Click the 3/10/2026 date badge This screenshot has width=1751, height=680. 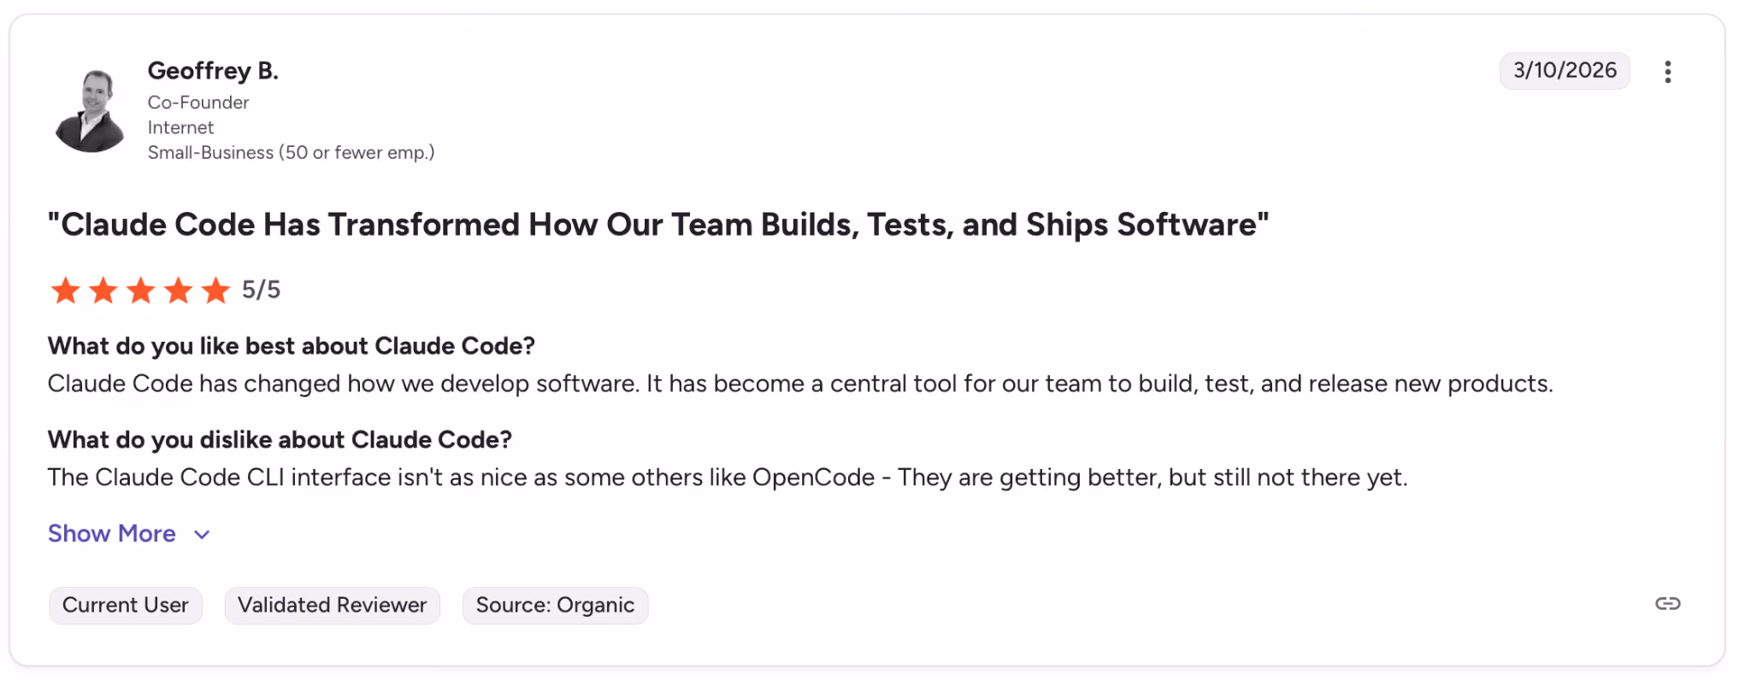[x=1565, y=71]
